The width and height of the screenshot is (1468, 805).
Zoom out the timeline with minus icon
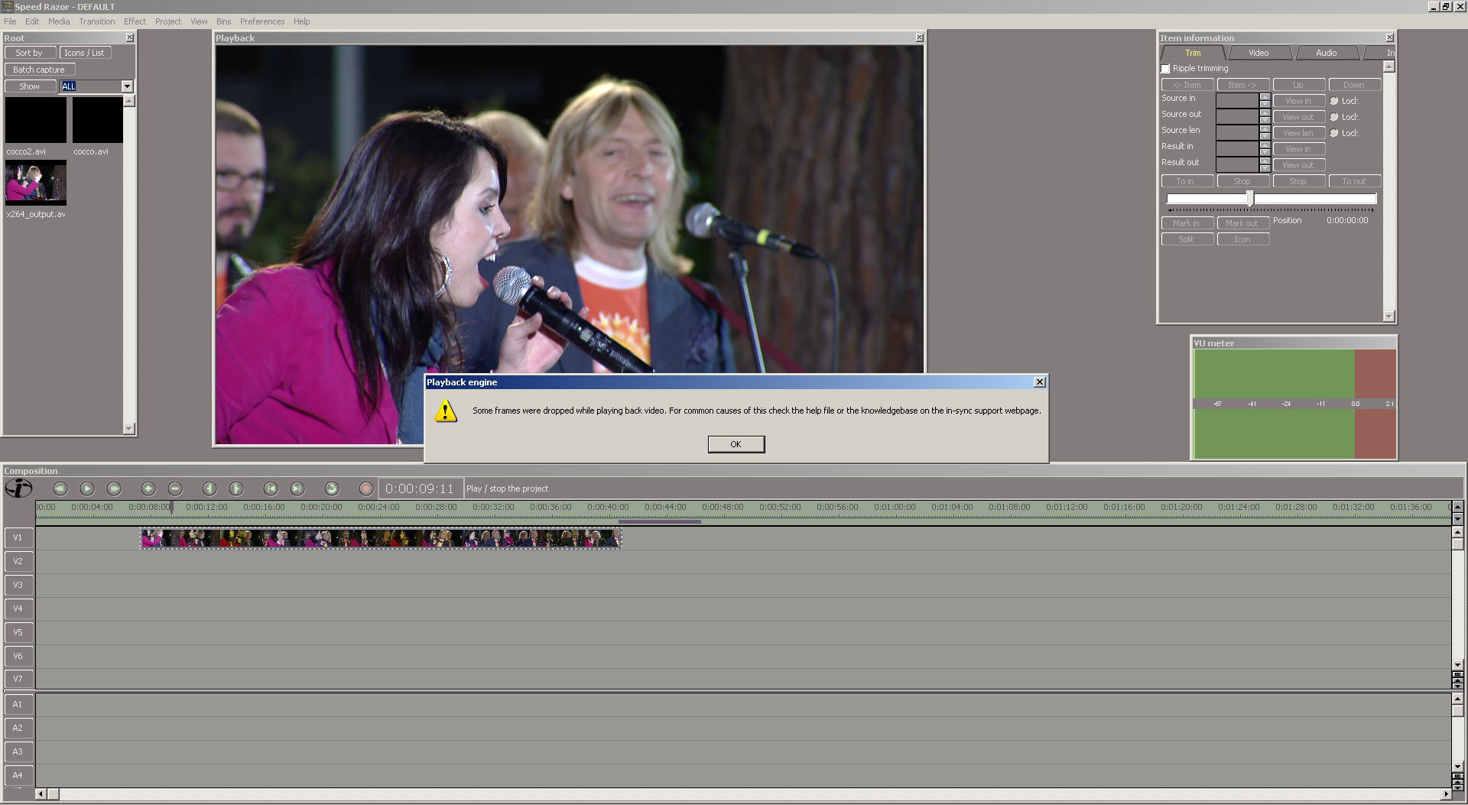175,489
